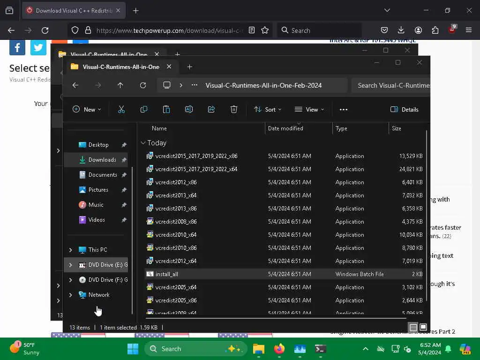List all Firefox tabs chevron
This screenshot has width=480, height=360.
(x=387, y=10)
